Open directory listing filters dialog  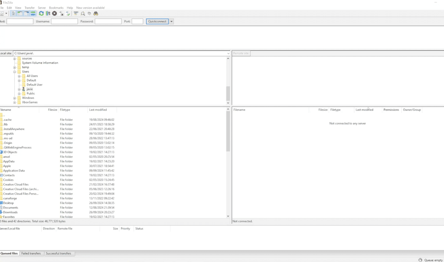[76, 13]
